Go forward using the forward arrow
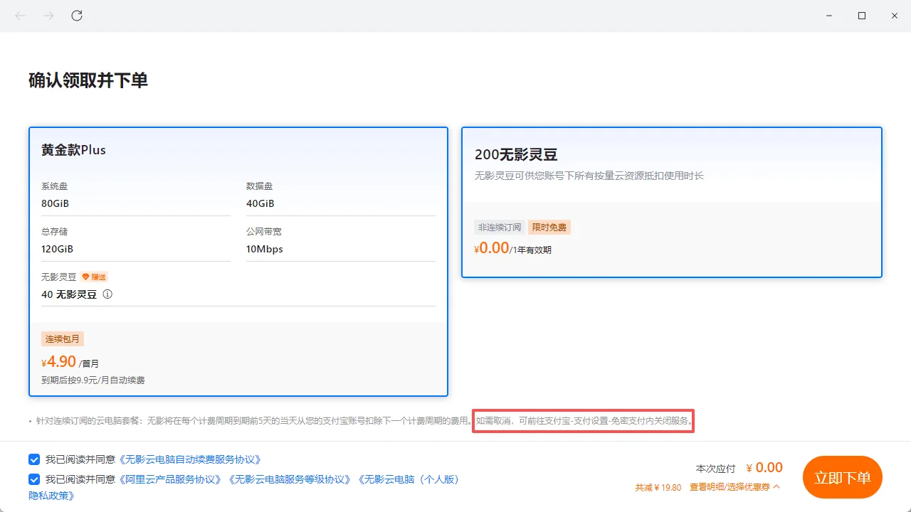 pyautogui.click(x=48, y=16)
